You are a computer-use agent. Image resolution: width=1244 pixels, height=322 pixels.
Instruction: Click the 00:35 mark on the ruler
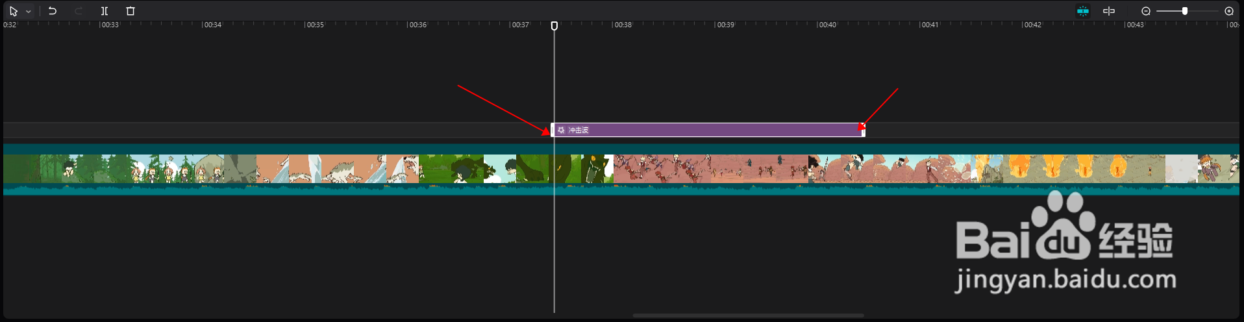click(314, 25)
